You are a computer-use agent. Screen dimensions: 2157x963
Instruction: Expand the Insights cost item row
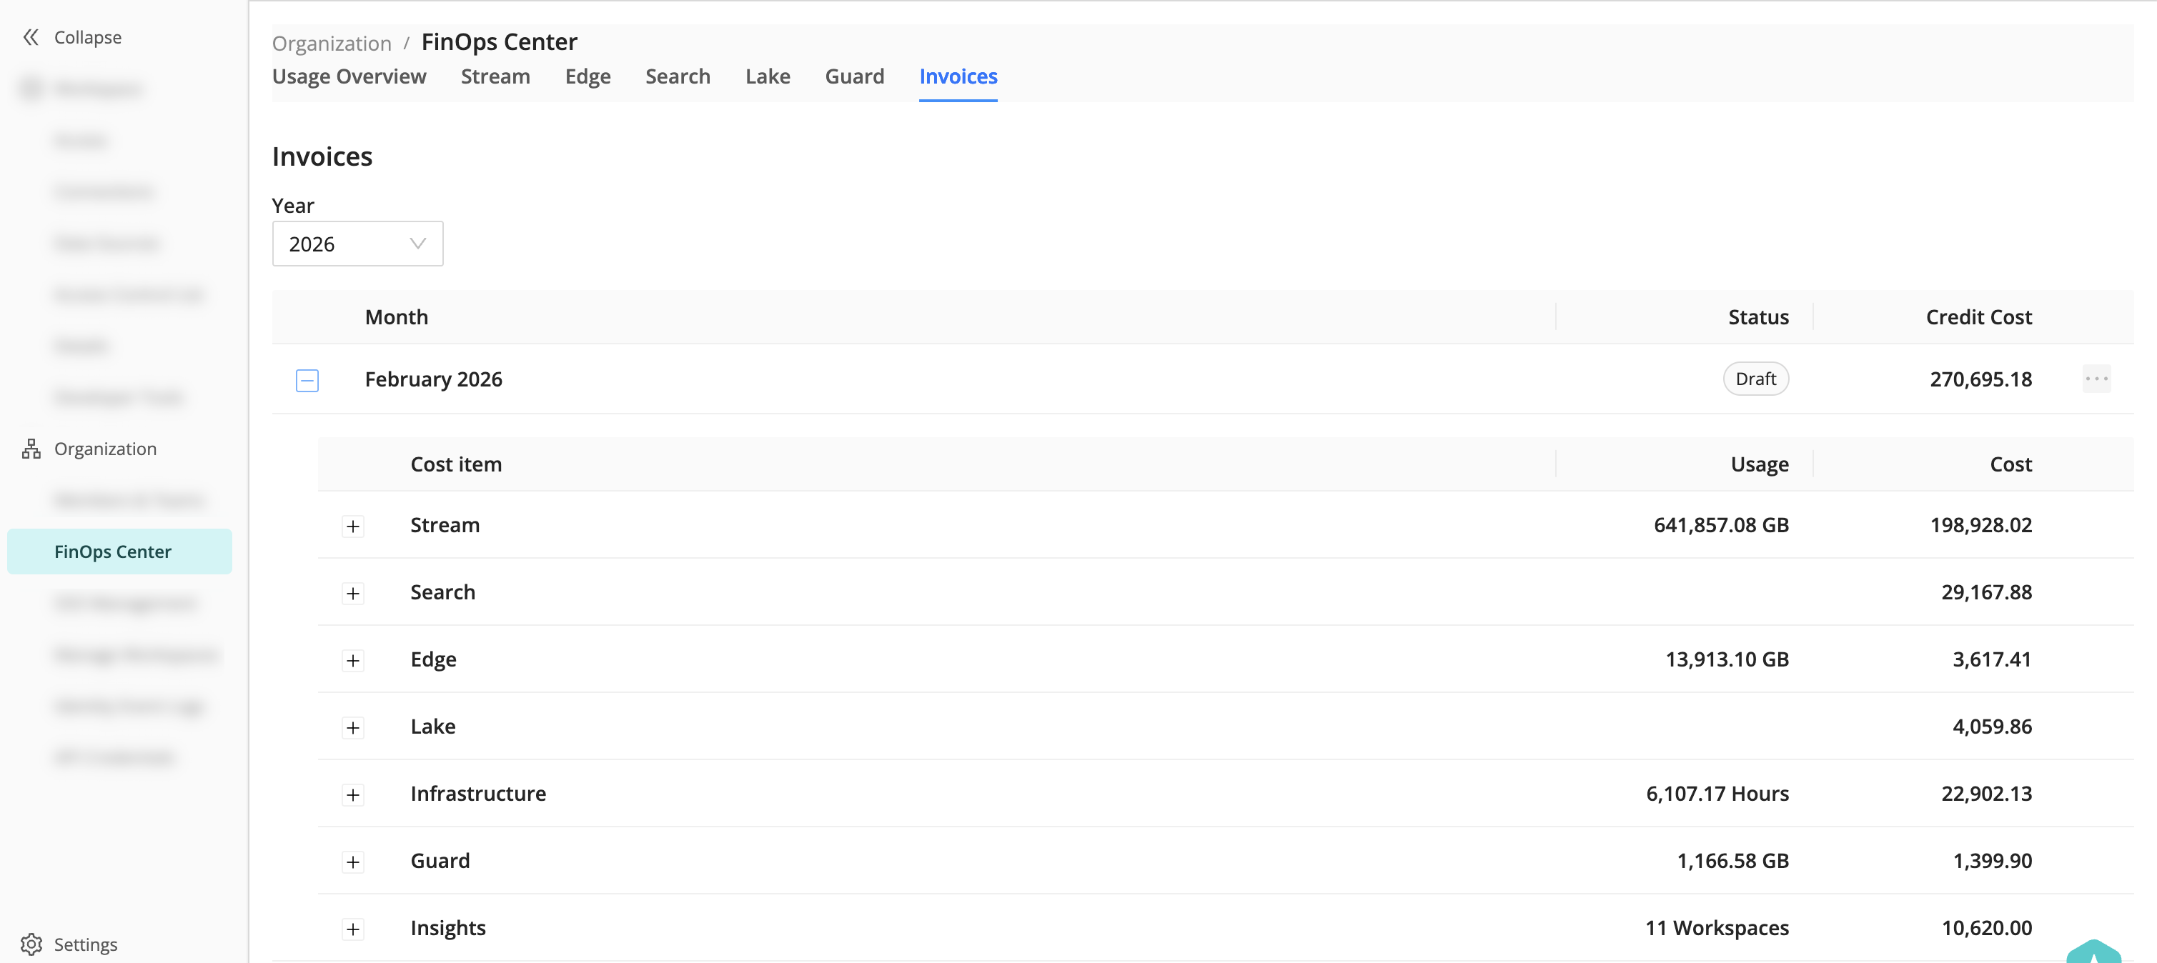[353, 929]
